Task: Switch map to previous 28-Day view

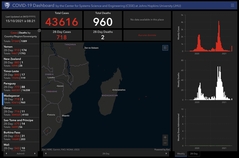Action: click(x=46, y=154)
